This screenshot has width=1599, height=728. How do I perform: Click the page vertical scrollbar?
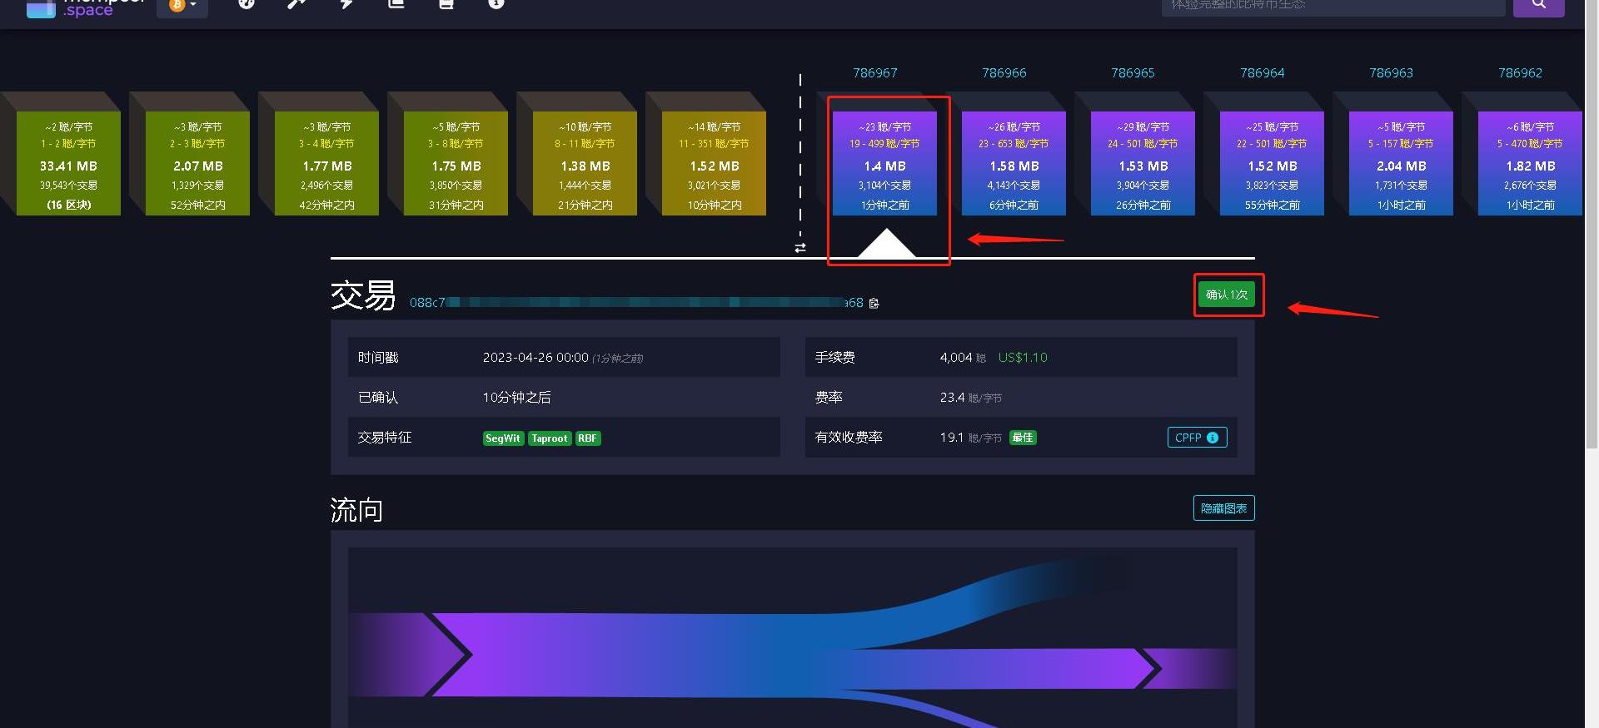[x=1592, y=250]
